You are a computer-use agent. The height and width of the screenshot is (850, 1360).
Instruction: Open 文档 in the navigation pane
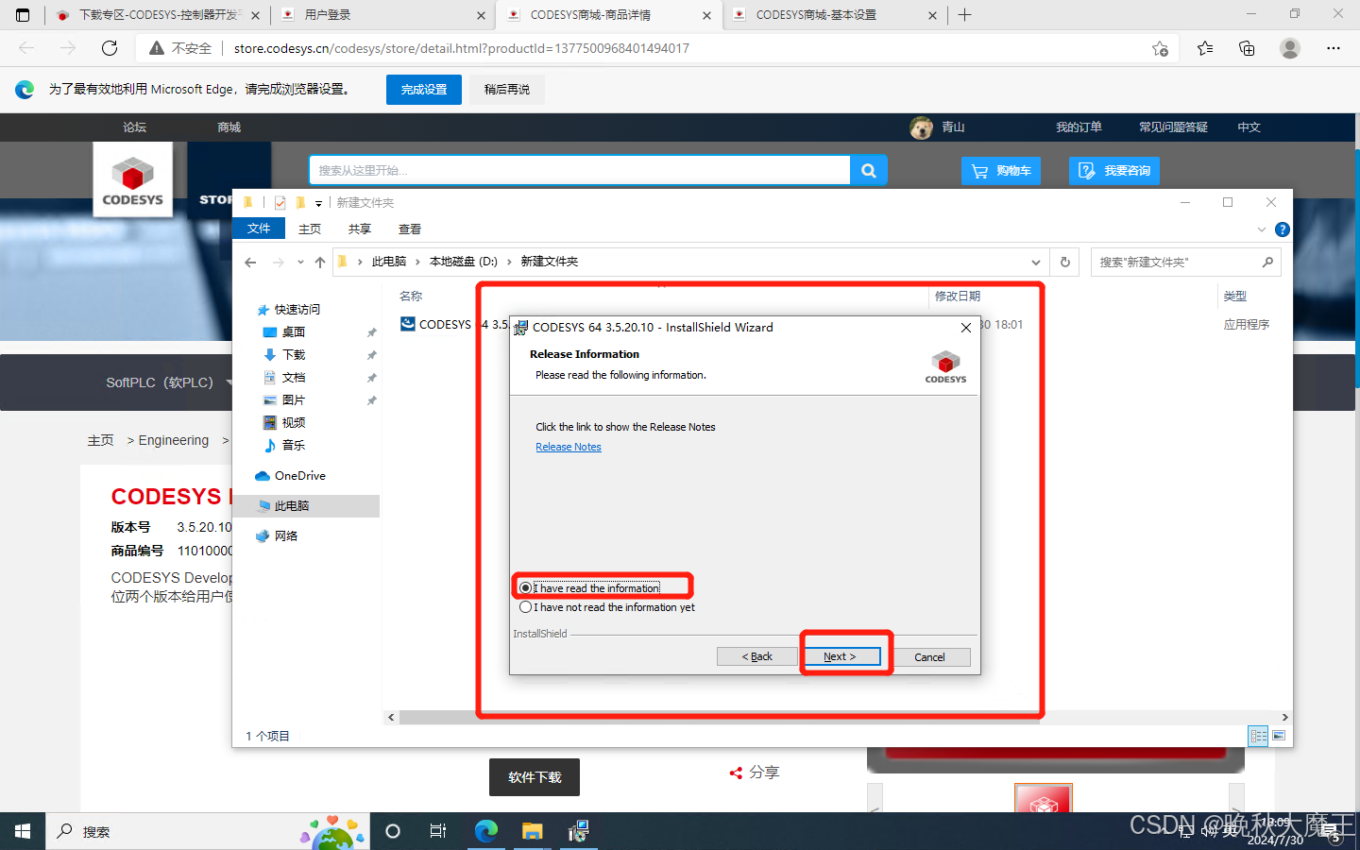[x=294, y=378]
